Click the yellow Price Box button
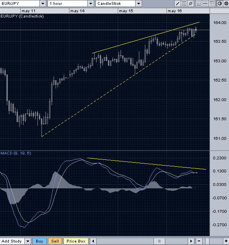Image resolution: width=229 pixels, height=245 pixels. [x=76, y=241]
